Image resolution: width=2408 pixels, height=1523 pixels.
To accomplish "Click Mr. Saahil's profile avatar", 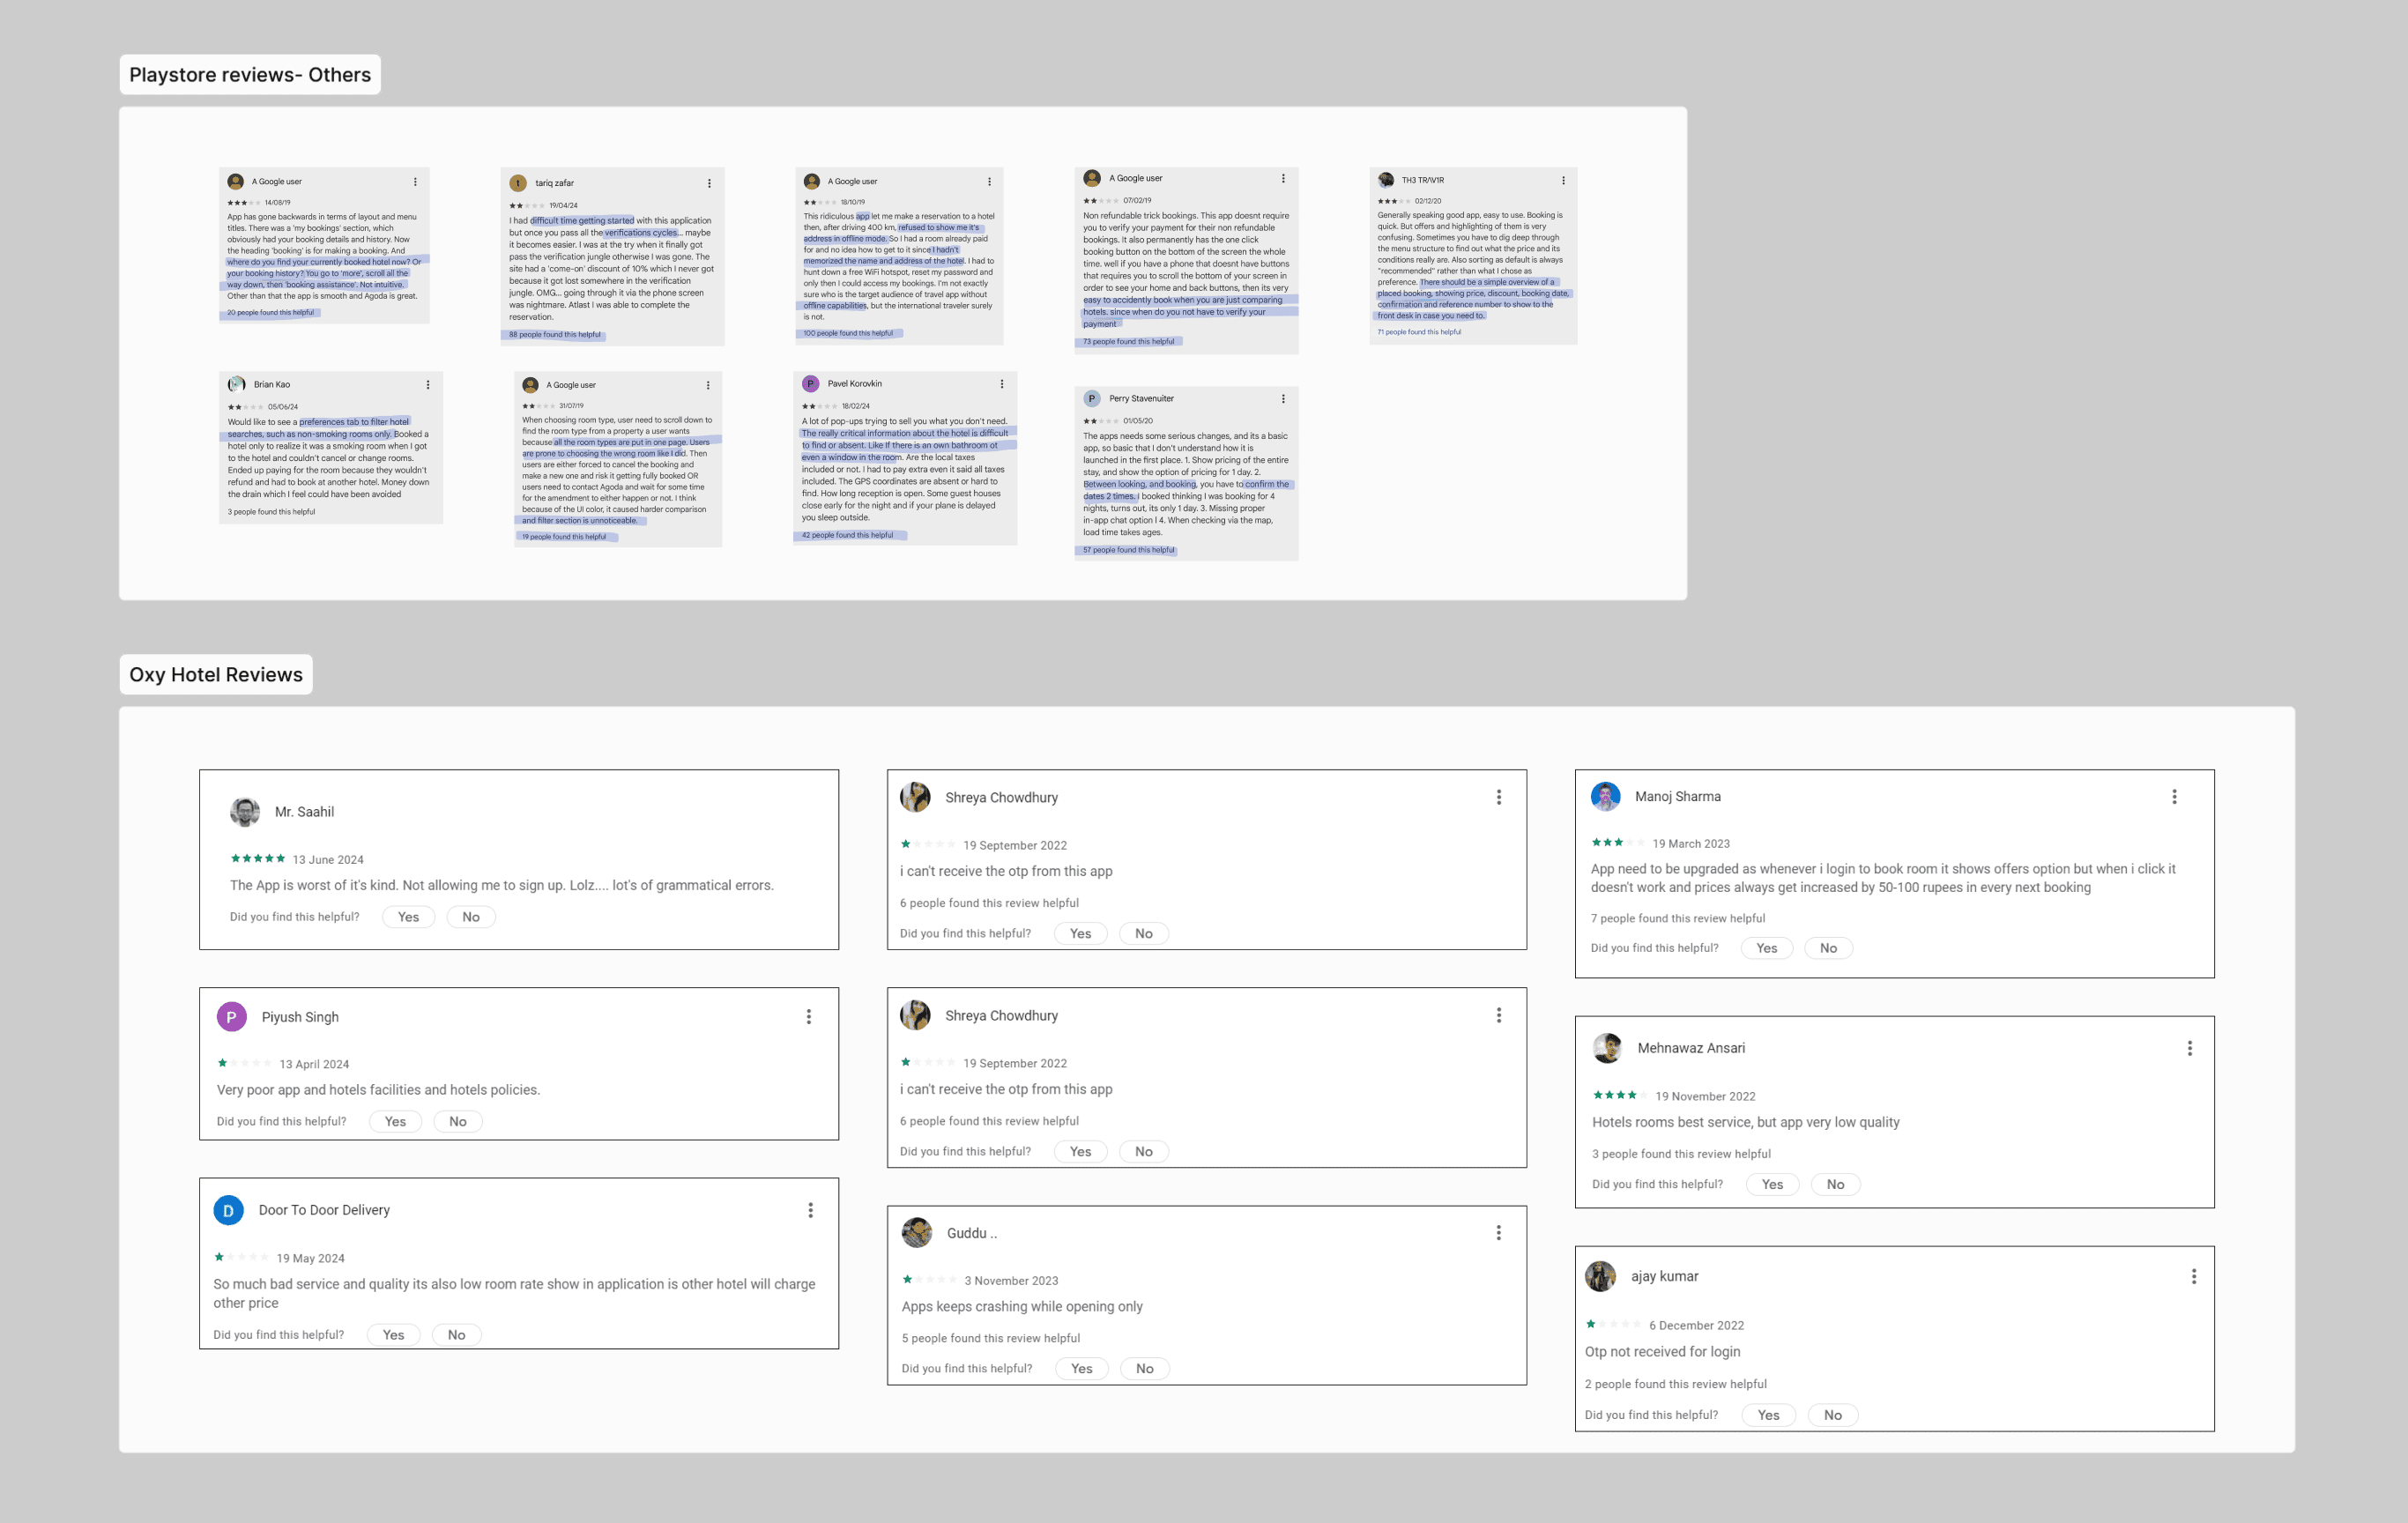I will 245,812.
